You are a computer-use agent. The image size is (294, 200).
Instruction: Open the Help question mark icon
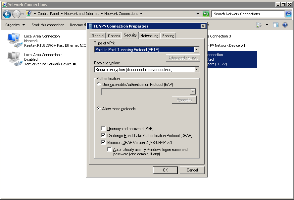(285, 25)
